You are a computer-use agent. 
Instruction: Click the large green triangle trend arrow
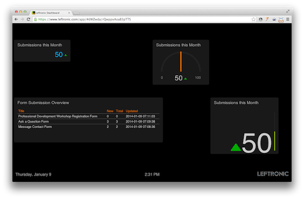(236, 147)
